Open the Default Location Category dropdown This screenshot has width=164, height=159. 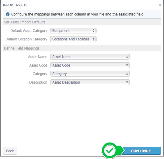point(73,39)
